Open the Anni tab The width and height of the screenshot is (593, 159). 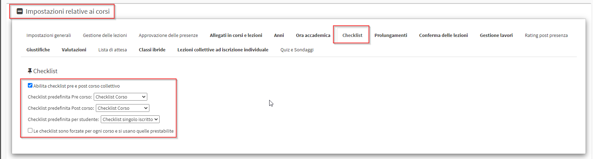coord(279,35)
